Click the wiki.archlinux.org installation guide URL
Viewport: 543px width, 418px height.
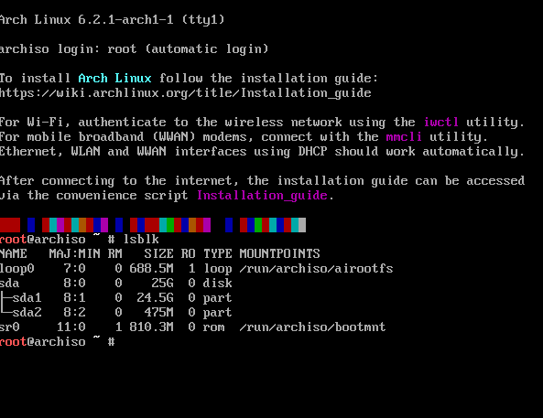185,92
